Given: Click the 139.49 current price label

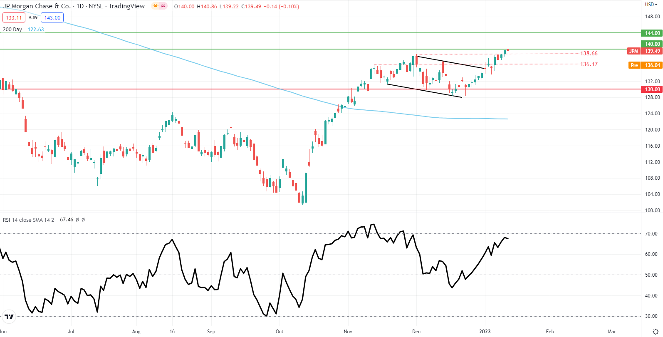Looking at the screenshot, I should coord(652,51).
